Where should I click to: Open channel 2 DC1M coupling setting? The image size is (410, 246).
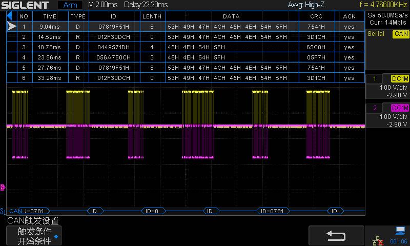pyautogui.click(x=399, y=108)
